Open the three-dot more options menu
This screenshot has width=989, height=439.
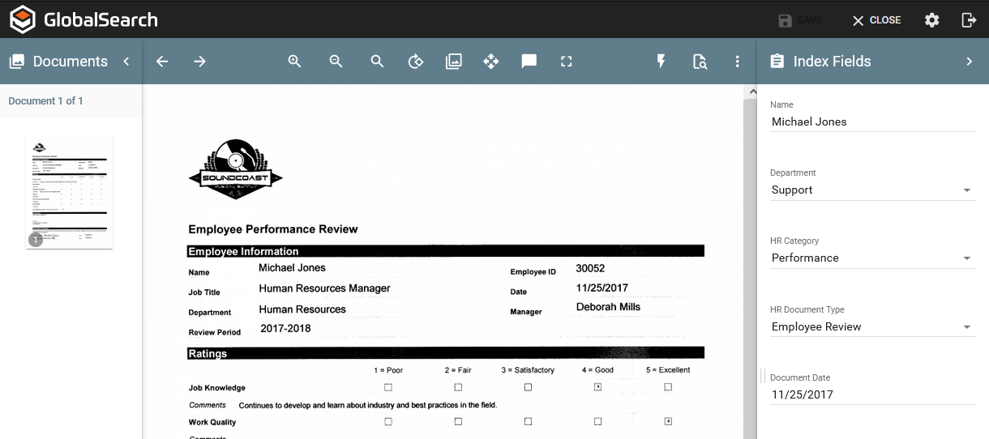[737, 62]
